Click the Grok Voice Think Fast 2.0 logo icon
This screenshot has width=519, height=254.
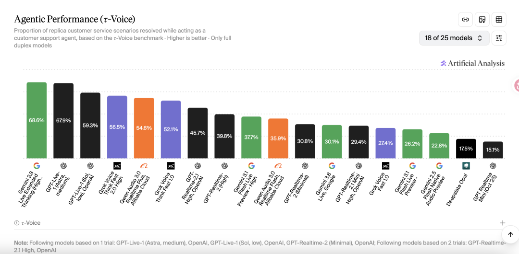tap(117, 165)
